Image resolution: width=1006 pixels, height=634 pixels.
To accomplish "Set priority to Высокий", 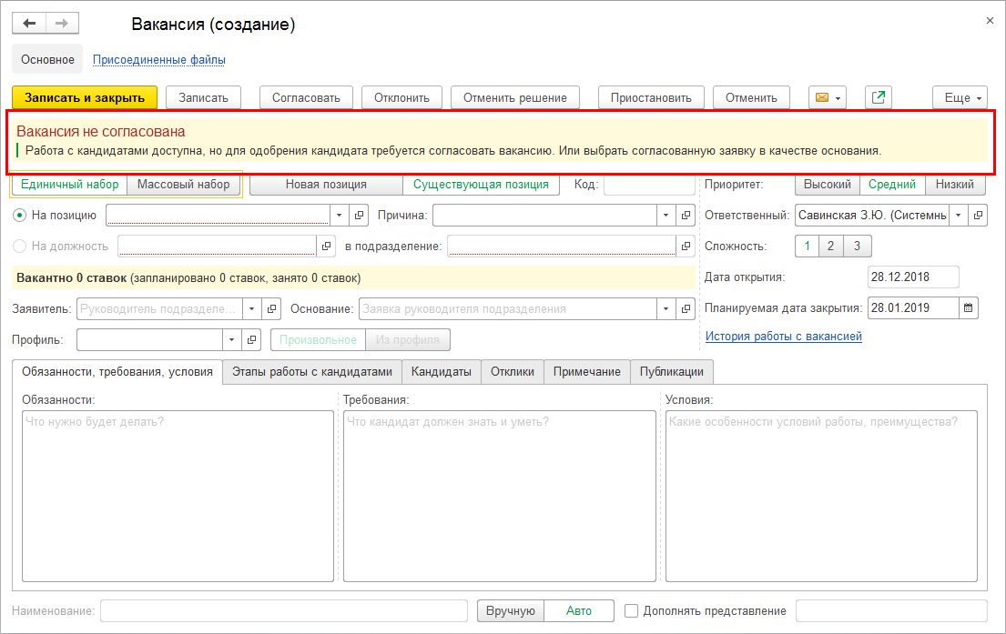I will point(828,185).
